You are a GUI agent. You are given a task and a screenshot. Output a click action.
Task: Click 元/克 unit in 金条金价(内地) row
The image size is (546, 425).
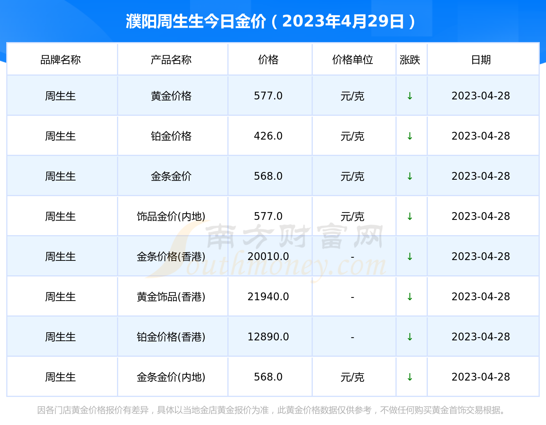(x=353, y=377)
